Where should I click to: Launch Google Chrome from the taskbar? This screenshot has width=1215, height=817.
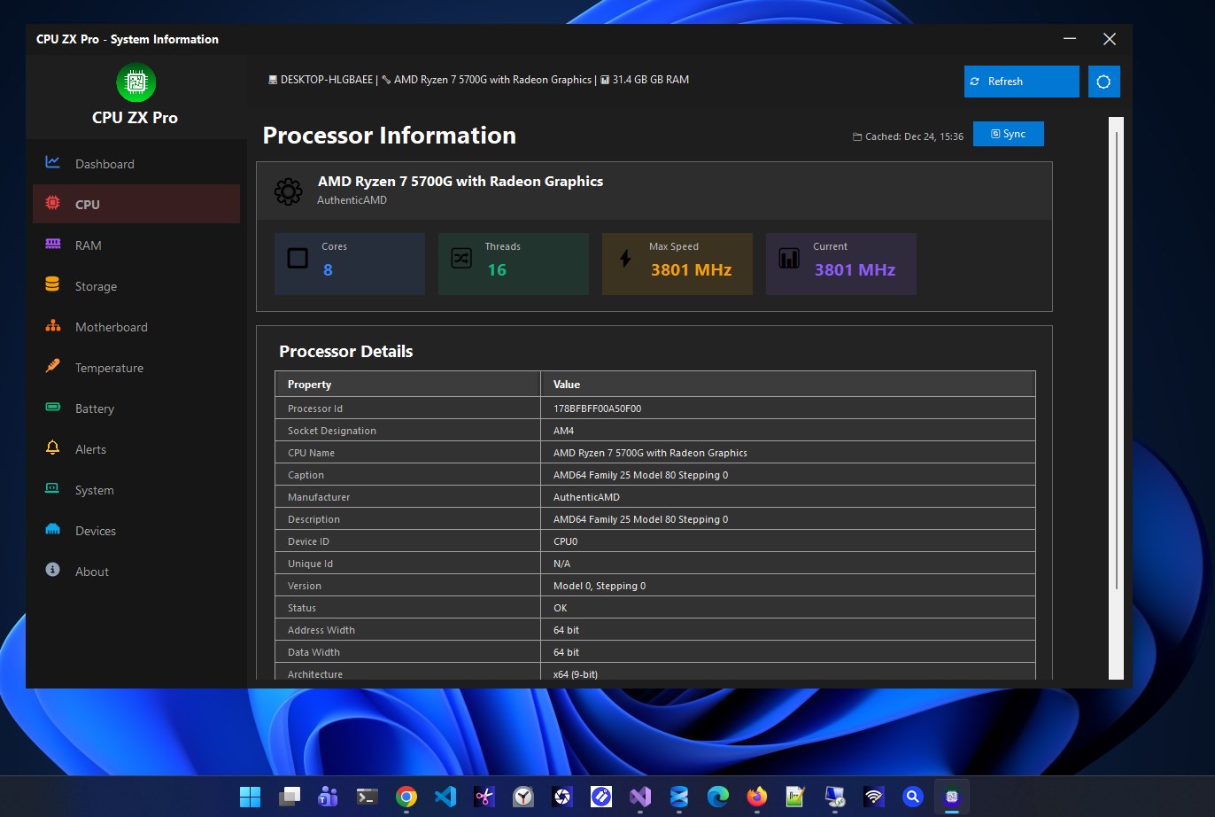click(x=406, y=797)
